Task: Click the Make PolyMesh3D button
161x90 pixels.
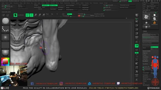Action: click(x=153, y=6)
